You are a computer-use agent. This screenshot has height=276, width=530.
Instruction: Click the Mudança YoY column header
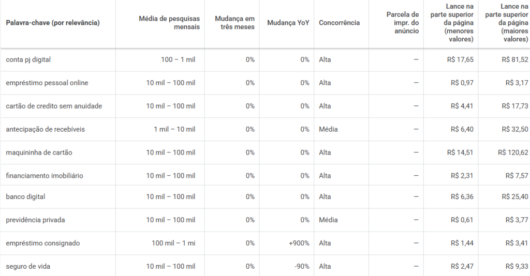[288, 23]
